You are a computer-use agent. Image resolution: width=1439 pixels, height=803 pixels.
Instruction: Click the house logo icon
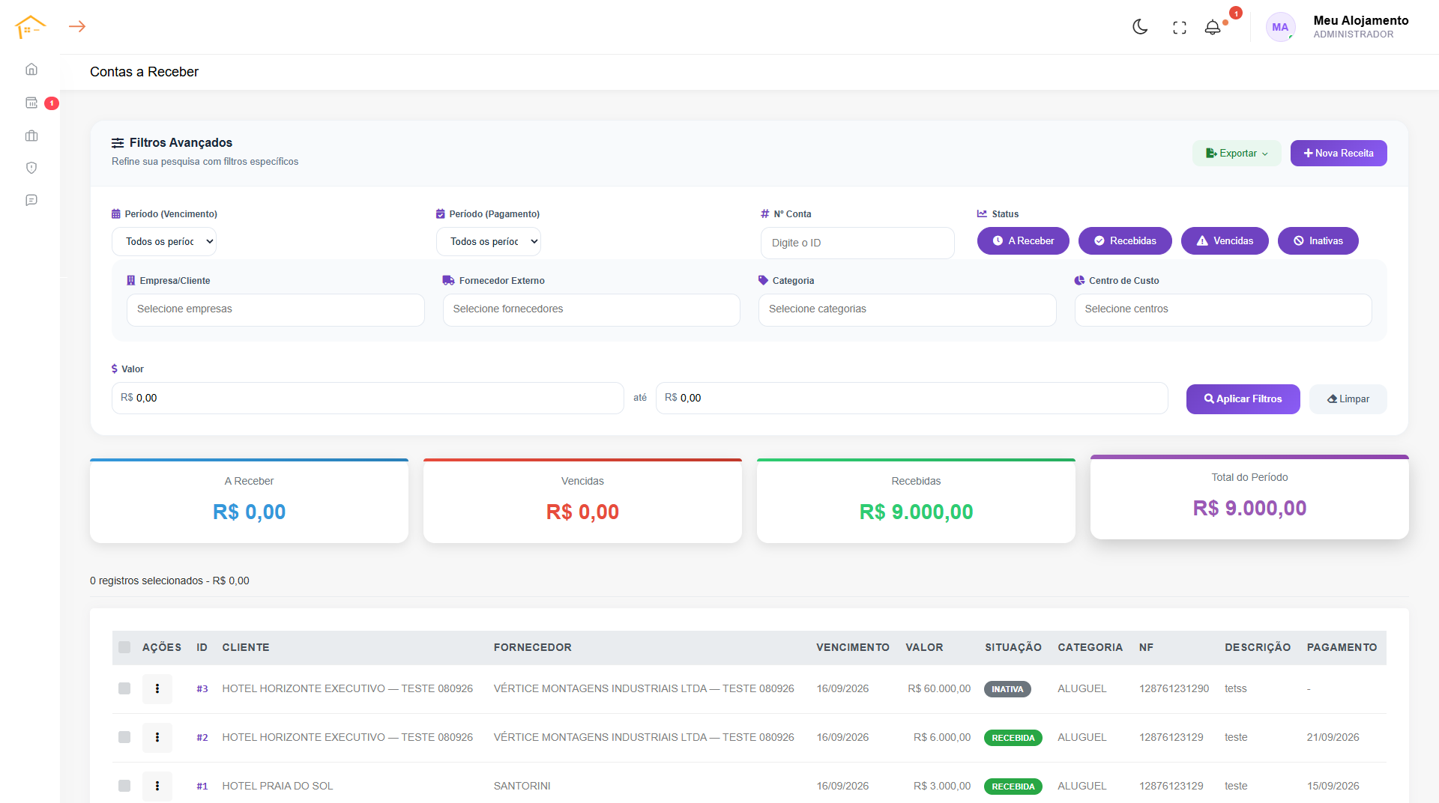(30, 27)
